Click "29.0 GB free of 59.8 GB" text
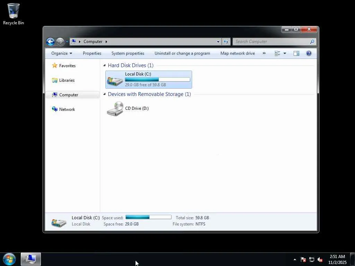The width and height of the screenshot is (355, 266). click(x=145, y=85)
